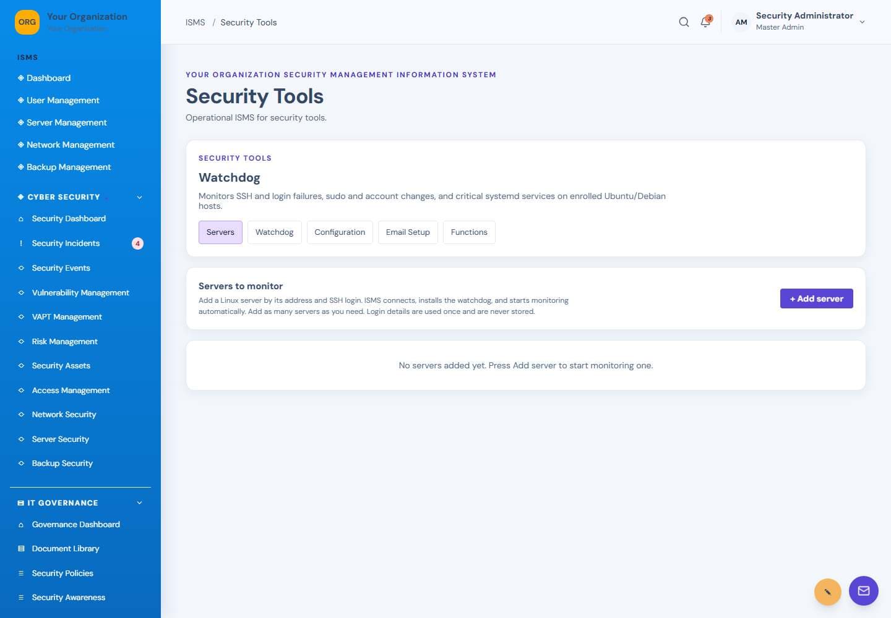Collapse the Cyber Security section
Image resolution: width=891 pixels, height=618 pixels.
pos(139,197)
